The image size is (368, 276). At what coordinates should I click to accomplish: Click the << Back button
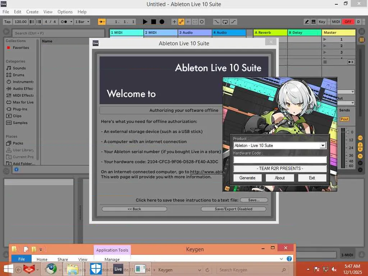(134, 209)
